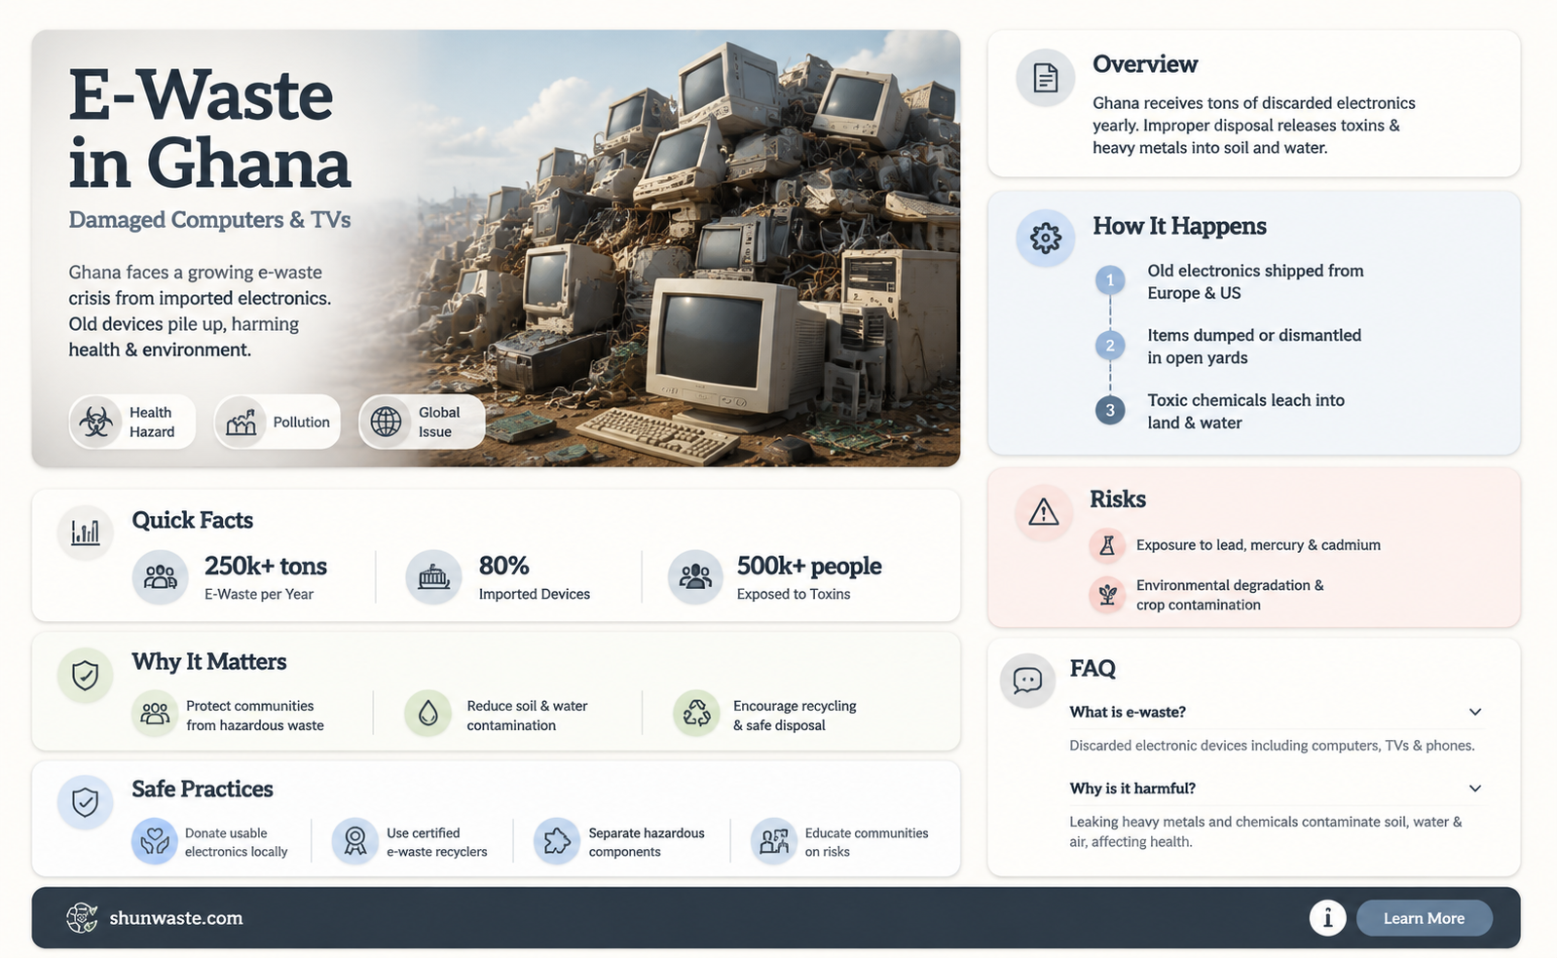
Task: Click the certified recyclers ribbon badge icon
Action: click(354, 841)
